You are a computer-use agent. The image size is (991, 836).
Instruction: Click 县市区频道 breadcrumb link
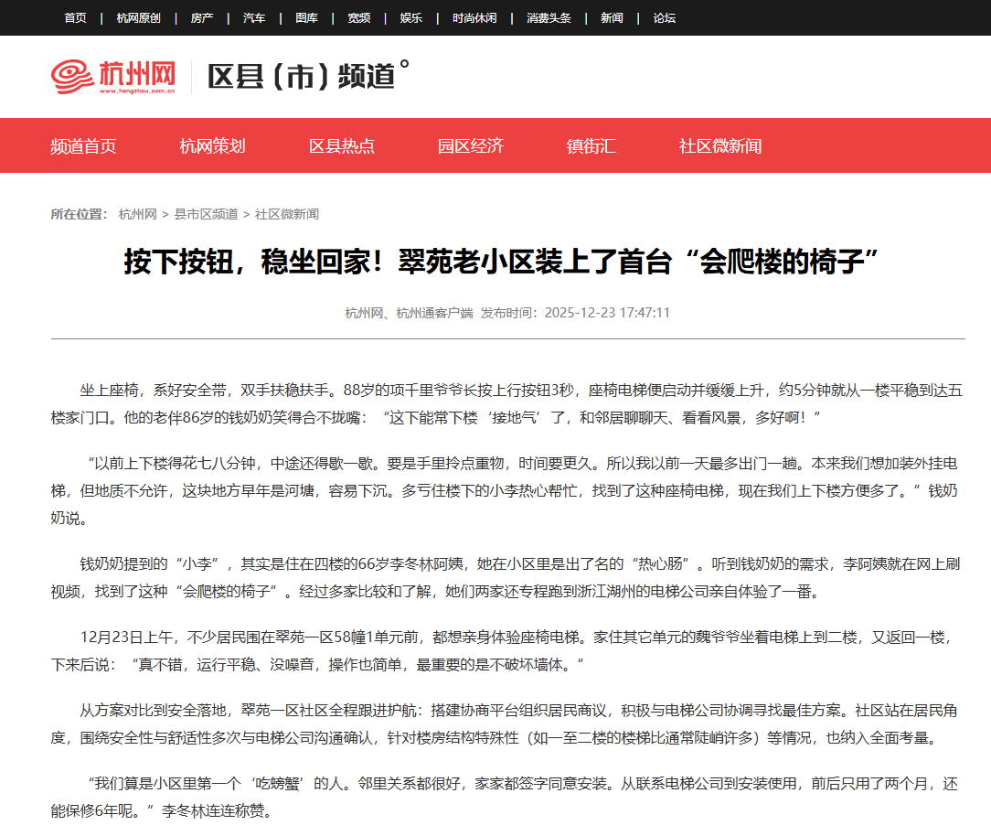[x=206, y=214]
